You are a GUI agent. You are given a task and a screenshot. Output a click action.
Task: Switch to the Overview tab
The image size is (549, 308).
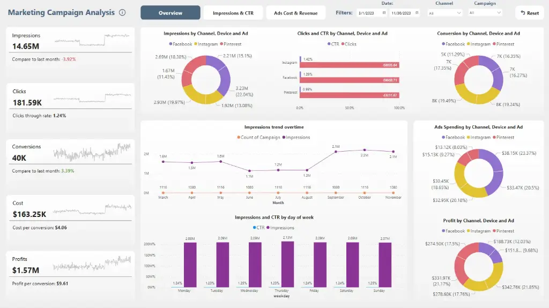coord(170,13)
